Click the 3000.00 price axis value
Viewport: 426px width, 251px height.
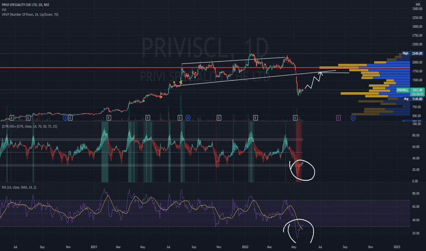417,26
